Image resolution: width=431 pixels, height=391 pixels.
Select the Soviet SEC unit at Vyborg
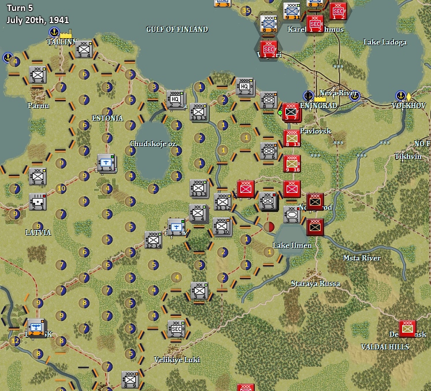269,50
